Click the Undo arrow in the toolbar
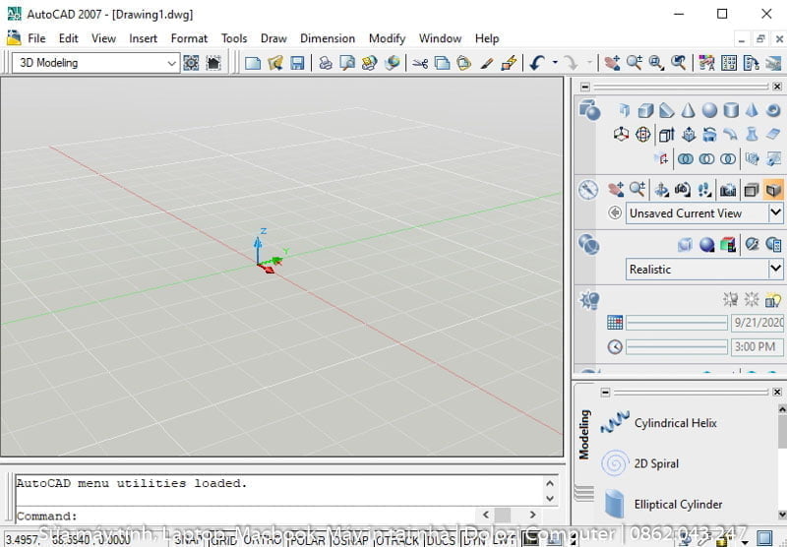This screenshot has width=787, height=547. [x=536, y=63]
